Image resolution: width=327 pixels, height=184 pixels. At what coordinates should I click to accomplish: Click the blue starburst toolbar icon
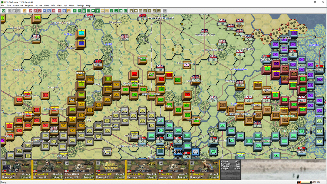click(64, 11)
